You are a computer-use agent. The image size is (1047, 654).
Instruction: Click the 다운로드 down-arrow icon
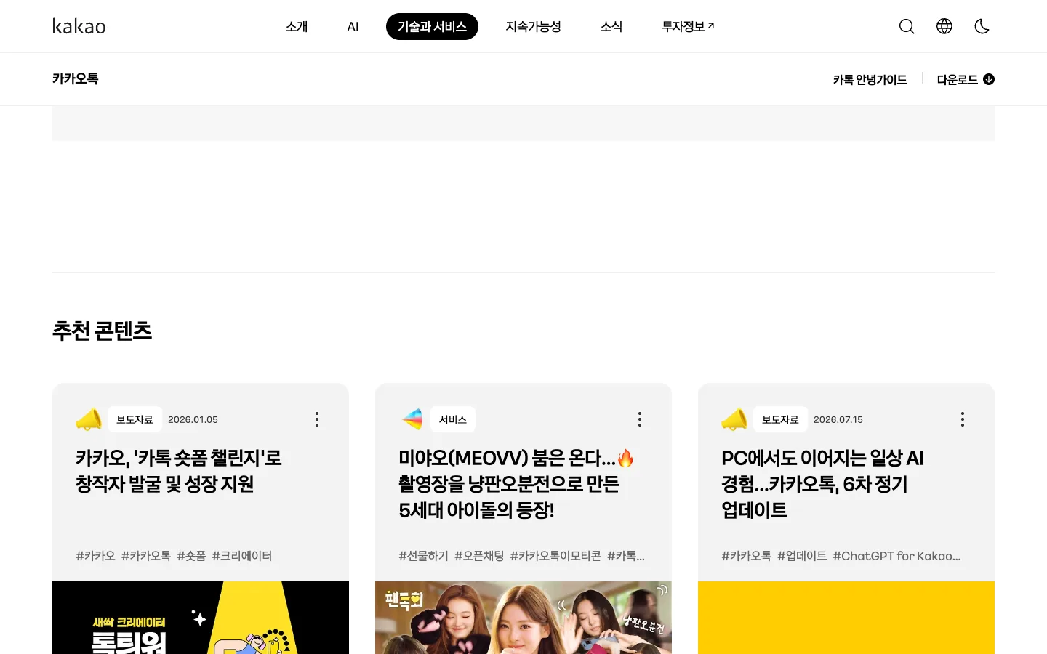(x=989, y=79)
